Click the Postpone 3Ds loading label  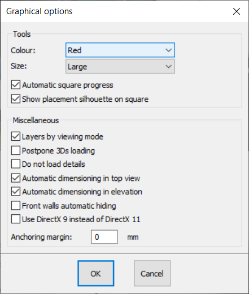(58, 151)
